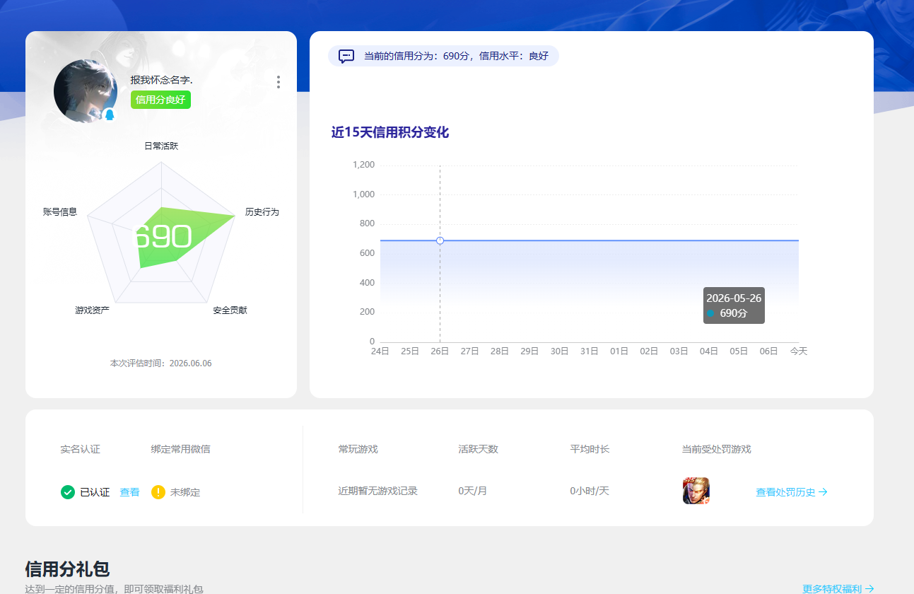Click the 账号信息 radar axis label
This screenshot has height=594, width=914.
(60, 211)
